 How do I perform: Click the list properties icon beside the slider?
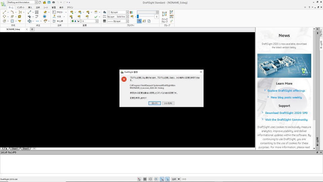click(x=144, y=21)
